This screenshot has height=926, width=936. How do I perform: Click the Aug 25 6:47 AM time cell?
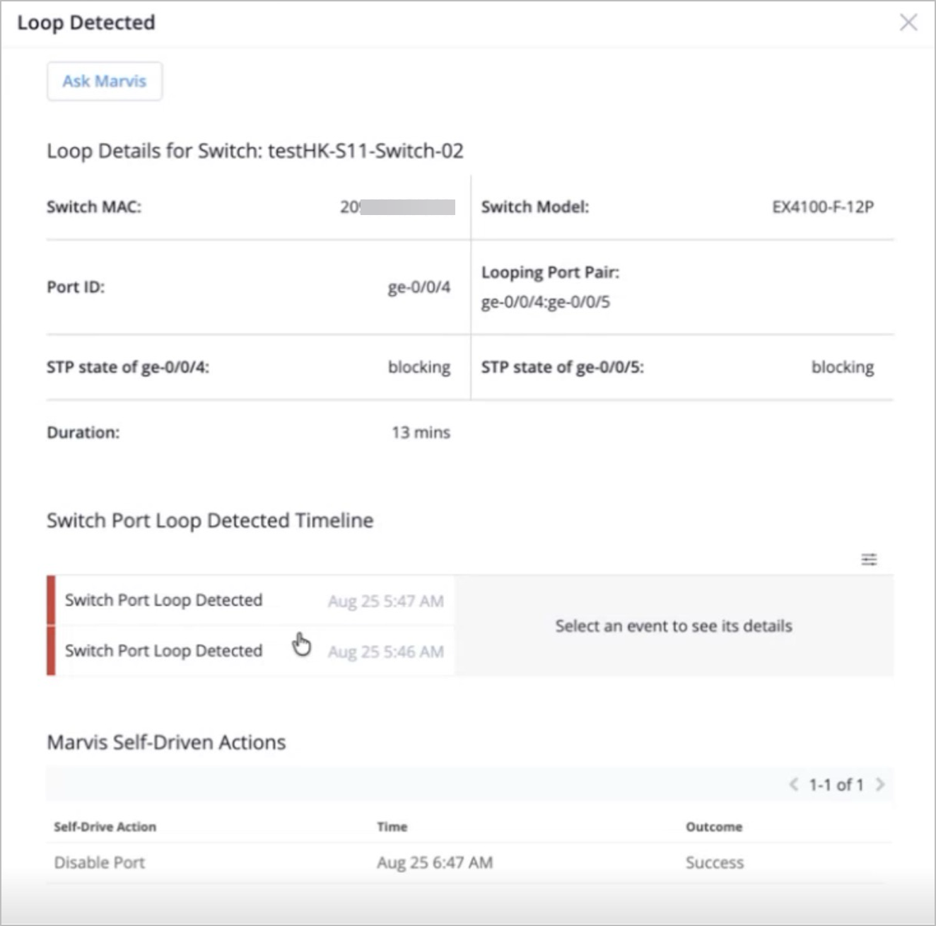435,862
